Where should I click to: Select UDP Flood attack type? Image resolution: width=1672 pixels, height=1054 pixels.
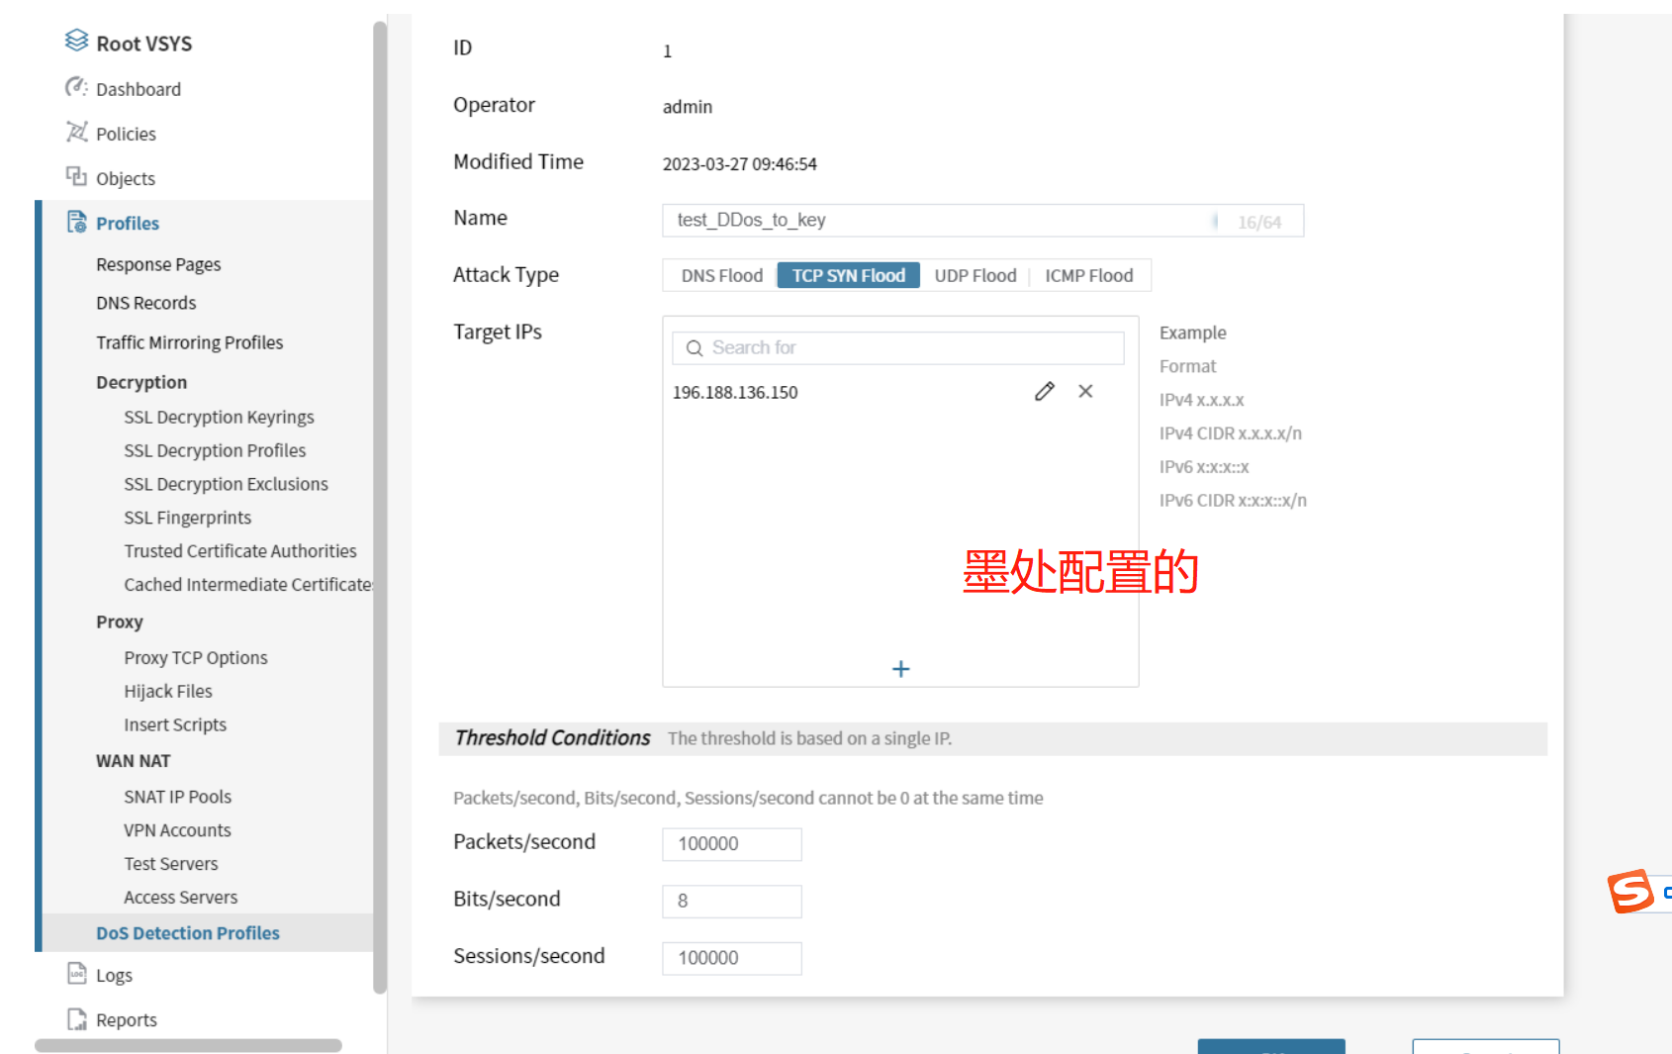coord(975,276)
